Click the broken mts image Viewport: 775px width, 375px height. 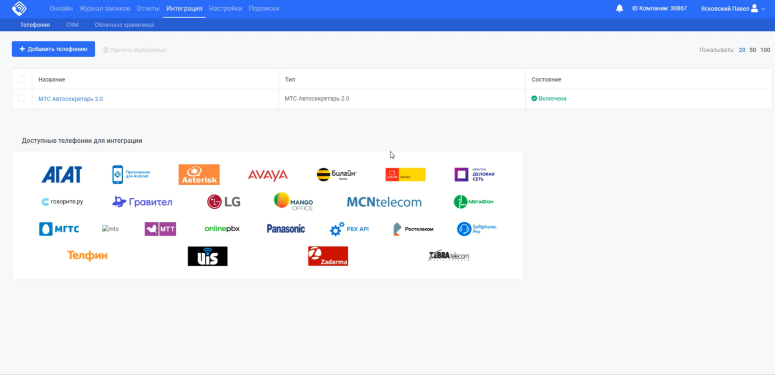[110, 229]
